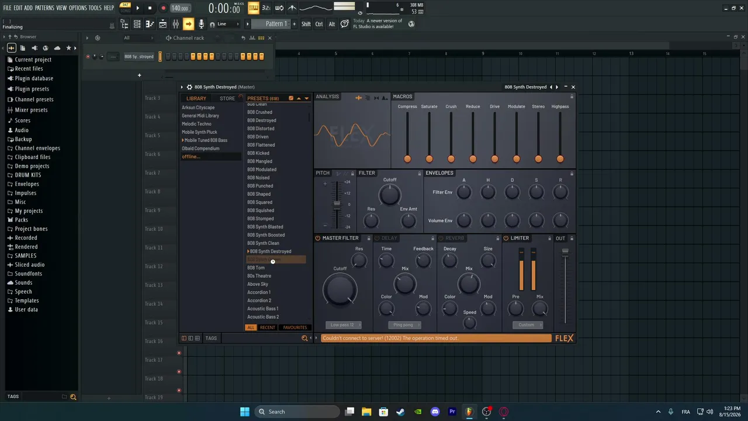Toggle the Limiter power button
Image resolution: width=748 pixels, height=421 pixels.
coord(506,238)
